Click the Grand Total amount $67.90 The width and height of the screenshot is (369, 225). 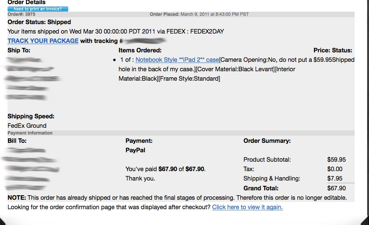tap(336, 188)
